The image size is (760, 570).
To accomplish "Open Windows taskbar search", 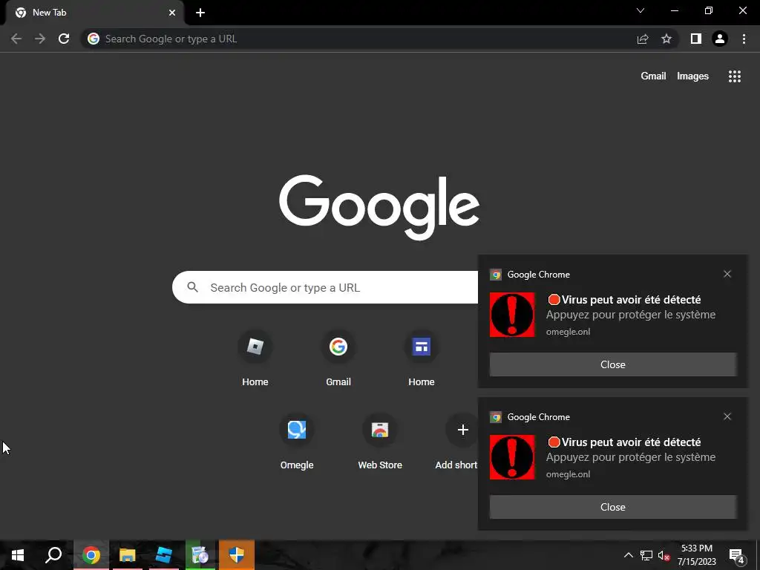I will (53, 555).
